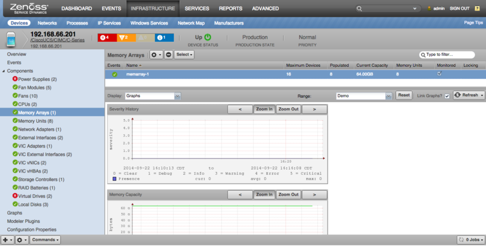Click the Presence blue legend square
The image size is (486, 246).
[x=114, y=179]
